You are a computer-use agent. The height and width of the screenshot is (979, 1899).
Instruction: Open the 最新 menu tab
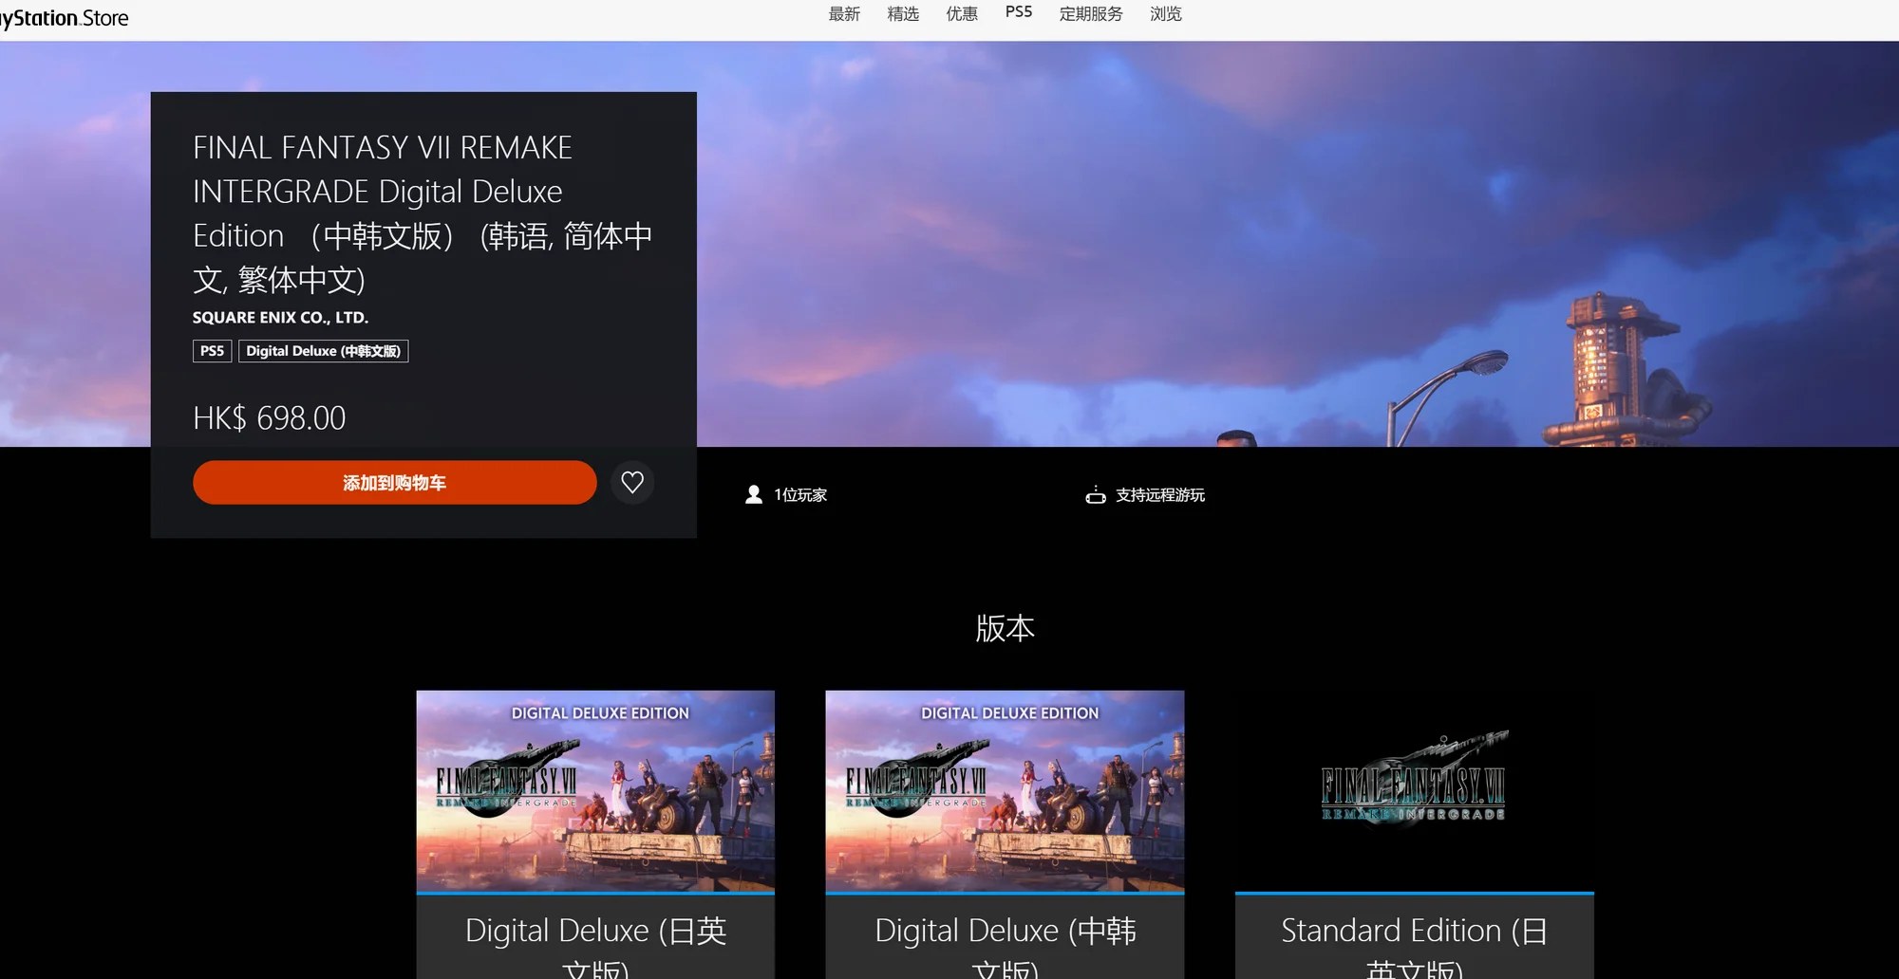click(x=844, y=14)
